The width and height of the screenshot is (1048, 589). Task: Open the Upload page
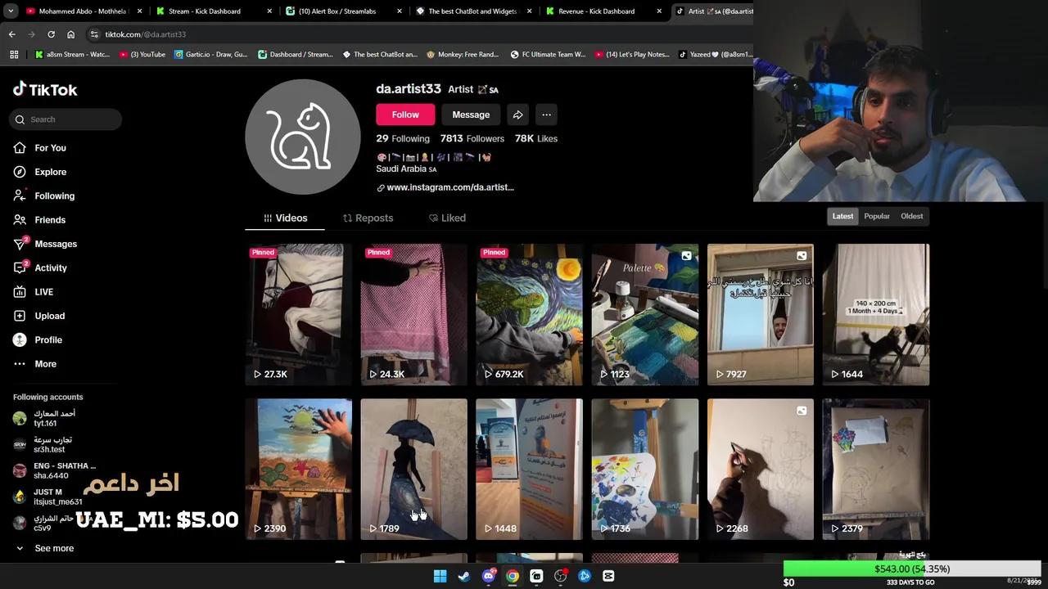(49, 316)
